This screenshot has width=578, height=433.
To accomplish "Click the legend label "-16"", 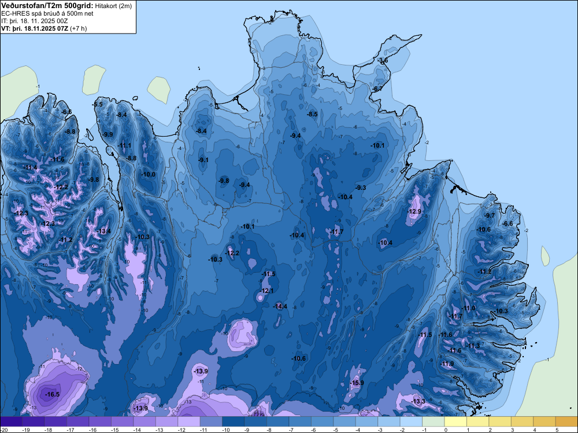I will point(92,430).
